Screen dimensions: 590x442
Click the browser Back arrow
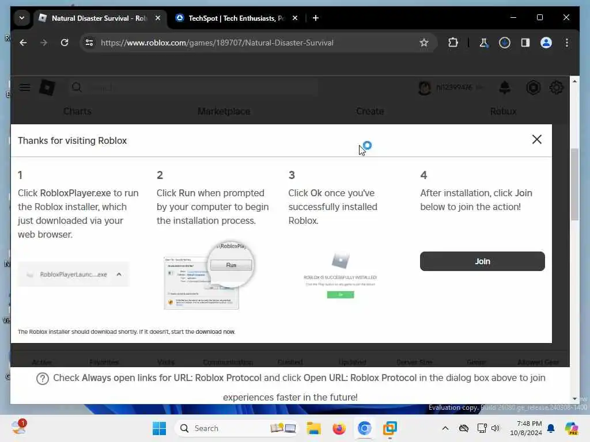23,43
